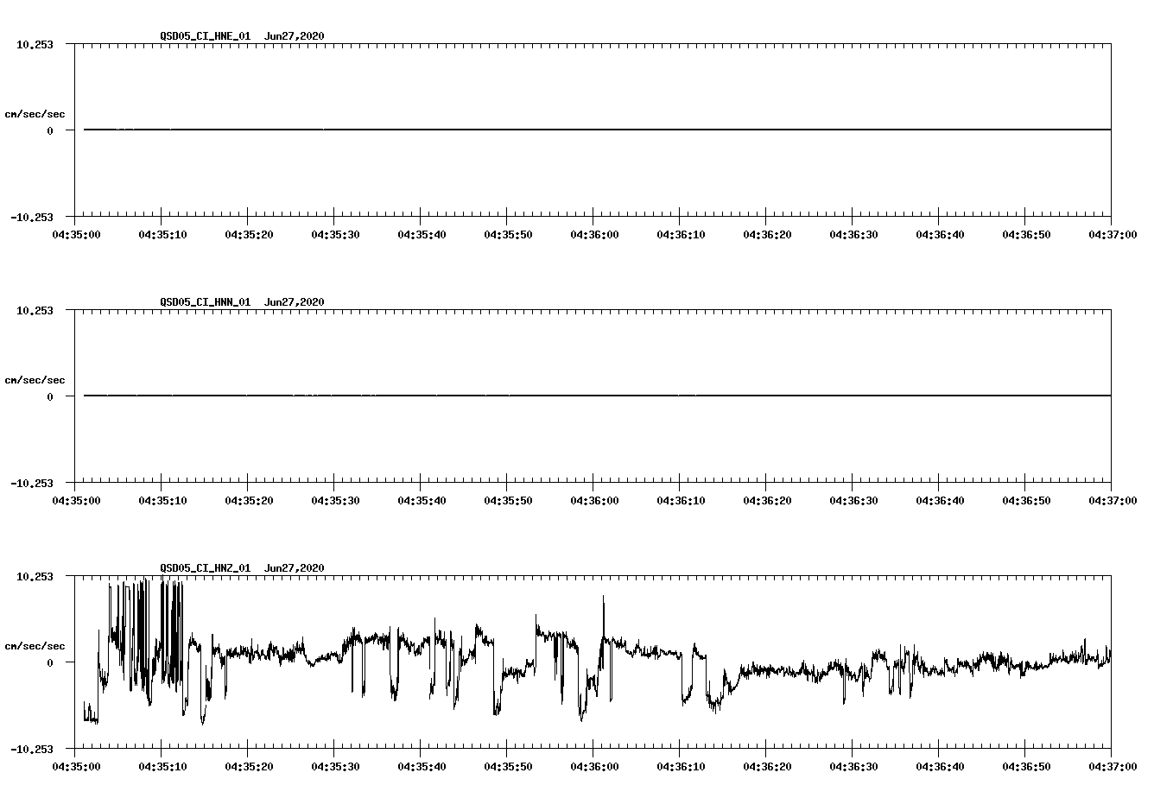Click 04:36:50 time label under HNN plot
The width and height of the screenshot is (1173, 798).
pyautogui.click(x=1026, y=500)
